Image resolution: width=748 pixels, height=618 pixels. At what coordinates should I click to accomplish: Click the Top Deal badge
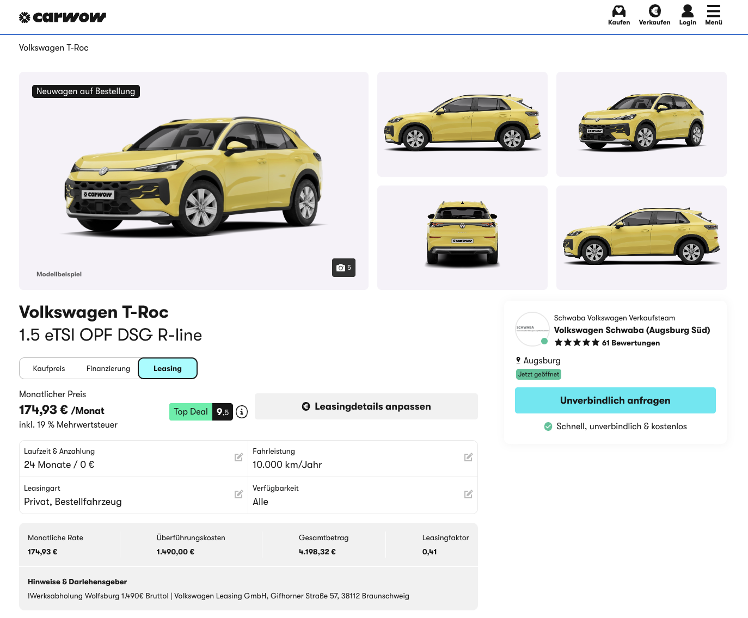(x=201, y=412)
